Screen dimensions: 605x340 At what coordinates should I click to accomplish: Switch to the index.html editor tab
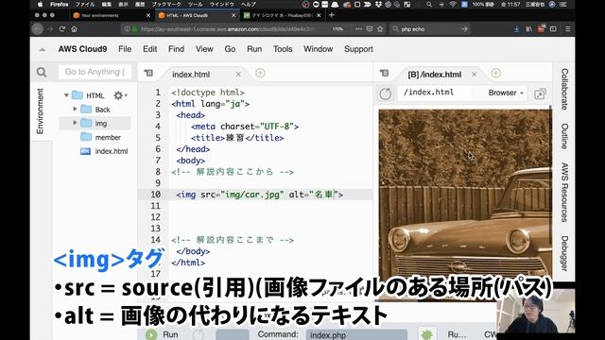click(191, 75)
